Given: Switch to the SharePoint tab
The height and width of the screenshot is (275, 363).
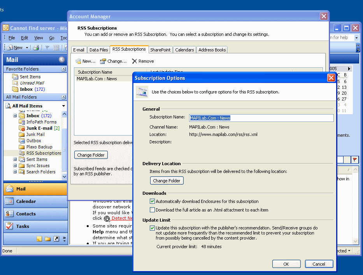Looking at the screenshot, I should [x=160, y=50].
